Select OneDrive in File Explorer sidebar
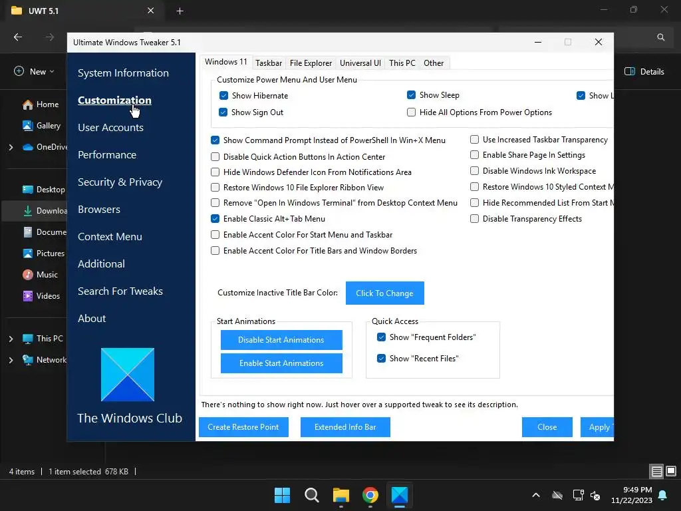 (45, 147)
